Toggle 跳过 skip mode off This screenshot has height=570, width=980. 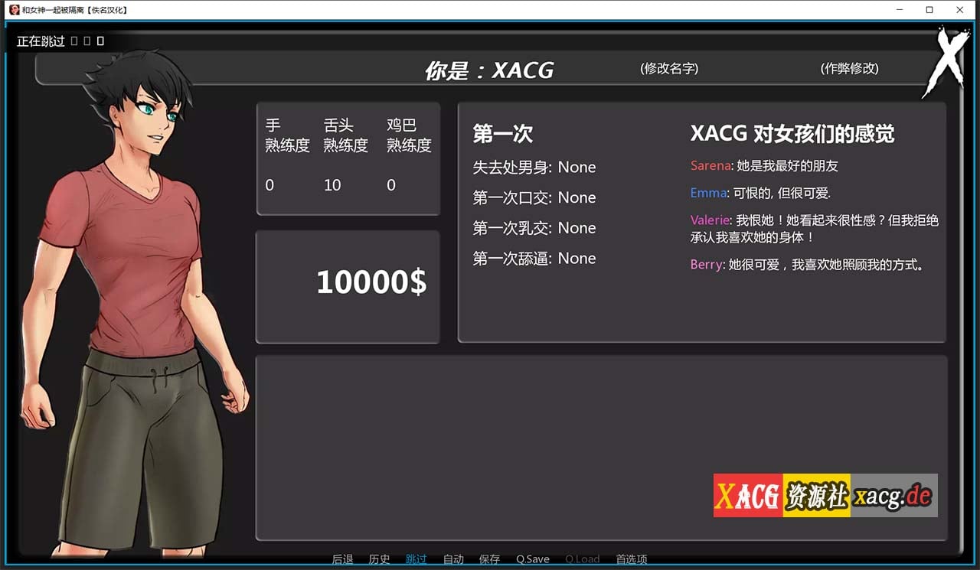coord(416,559)
